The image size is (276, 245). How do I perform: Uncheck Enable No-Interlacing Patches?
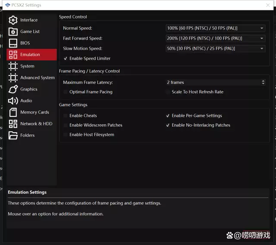[x=168, y=125]
